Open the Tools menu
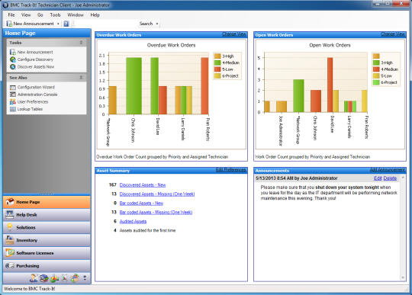 point(55,15)
